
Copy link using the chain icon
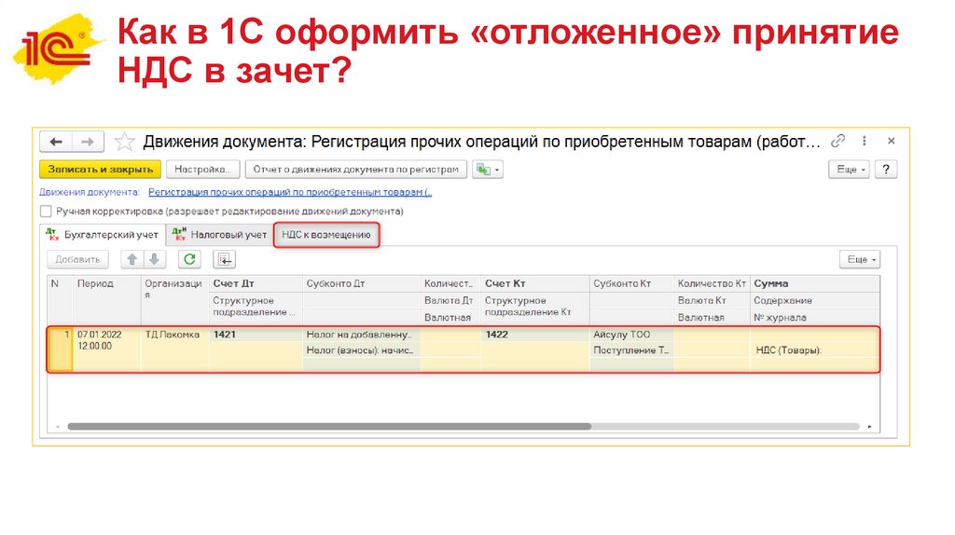click(838, 142)
